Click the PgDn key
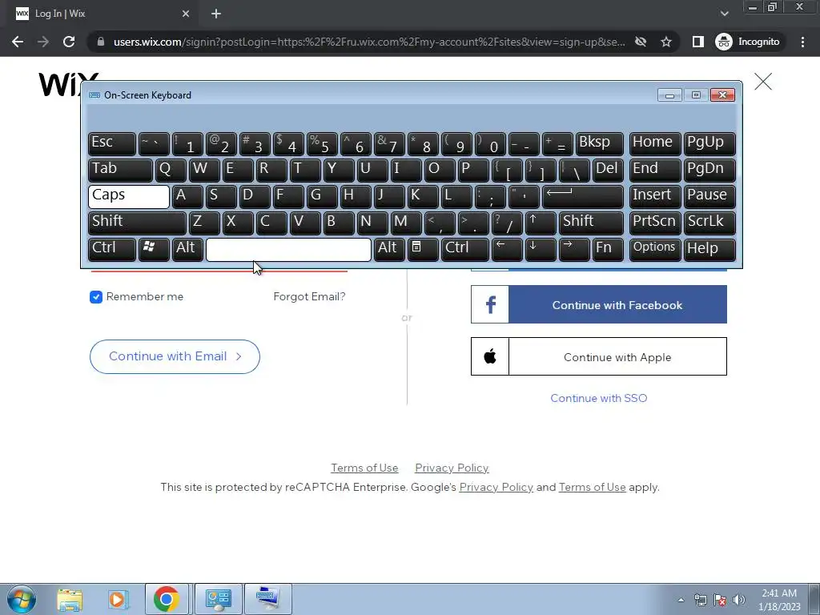Image resolution: width=820 pixels, height=615 pixels. click(709, 171)
